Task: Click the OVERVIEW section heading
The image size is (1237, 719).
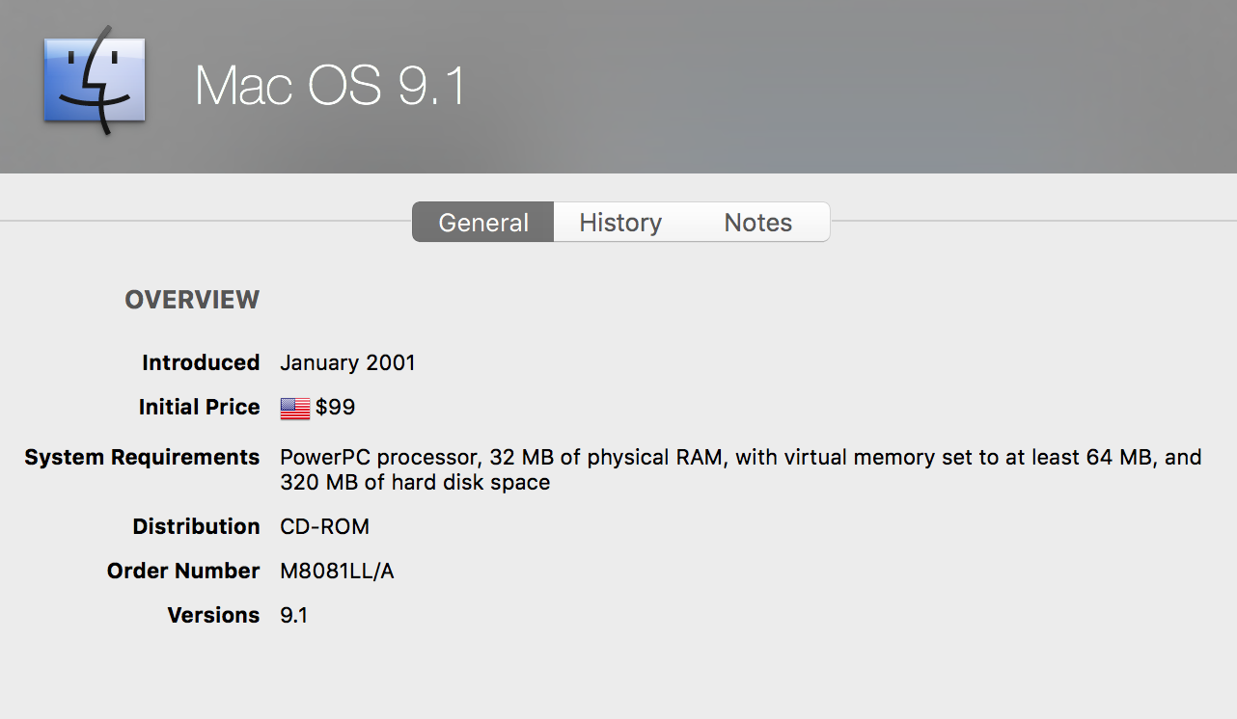Action: tap(192, 300)
